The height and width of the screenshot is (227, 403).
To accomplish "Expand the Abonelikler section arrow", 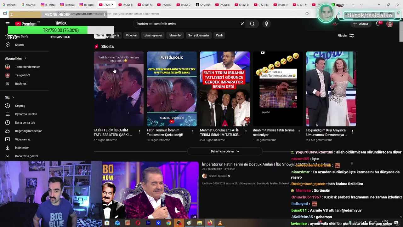I will point(25,58).
